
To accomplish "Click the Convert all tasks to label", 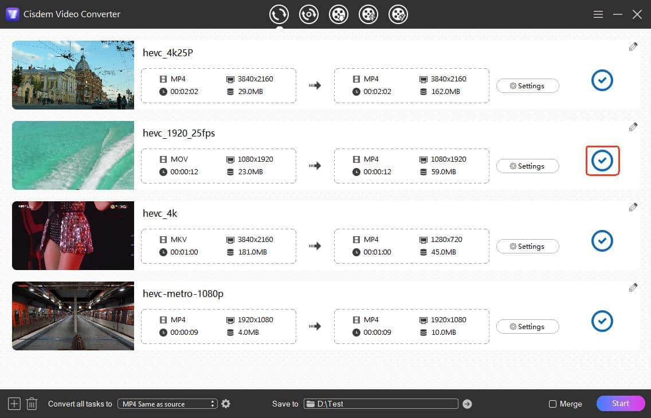I will (x=80, y=404).
